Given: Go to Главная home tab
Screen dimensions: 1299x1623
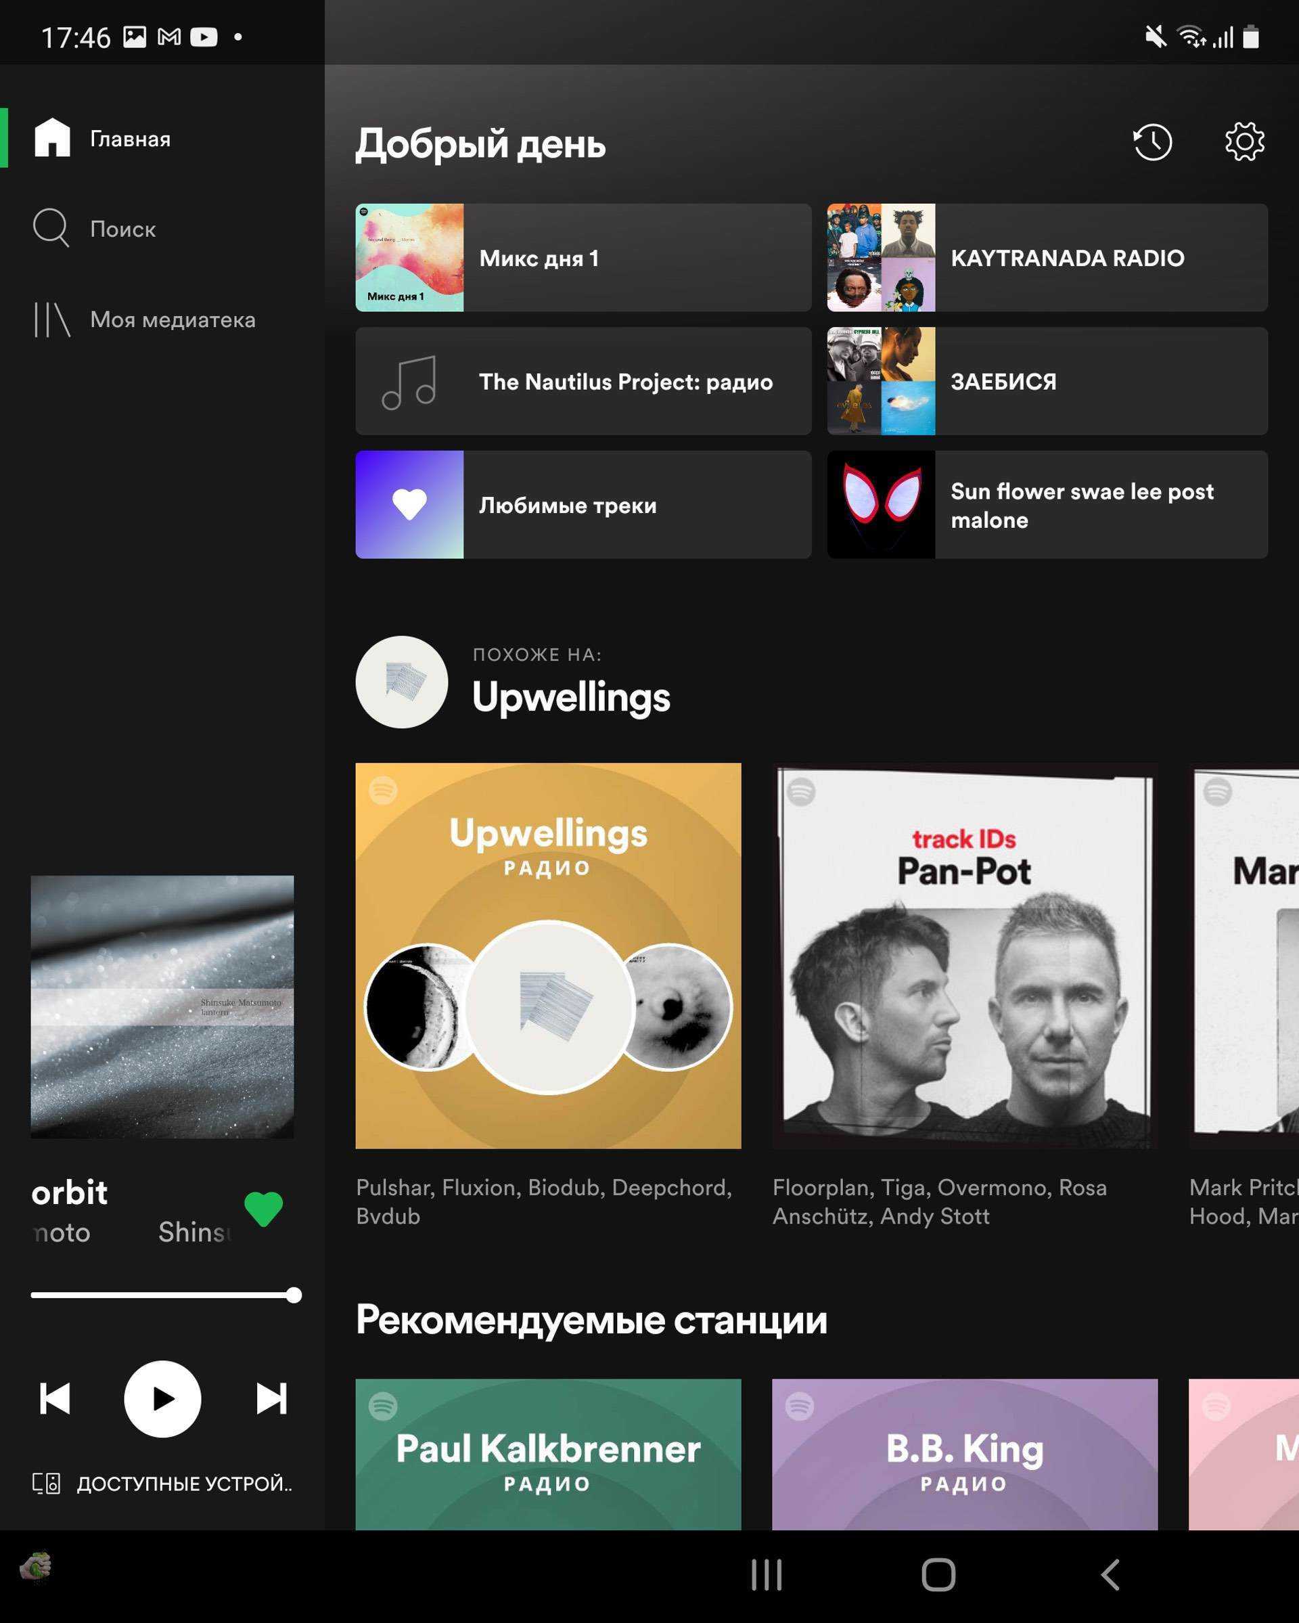Looking at the screenshot, I should [x=101, y=139].
